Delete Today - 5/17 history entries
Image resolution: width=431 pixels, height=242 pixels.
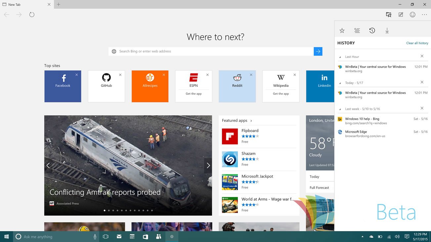(x=422, y=82)
